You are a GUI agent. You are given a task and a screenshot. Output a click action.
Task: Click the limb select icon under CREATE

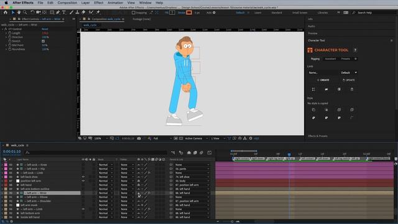(313, 89)
